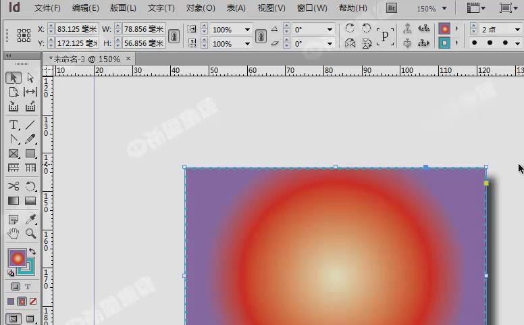Choose the Zoom magnifier tool
This screenshot has width=524, height=325.
click(x=30, y=234)
